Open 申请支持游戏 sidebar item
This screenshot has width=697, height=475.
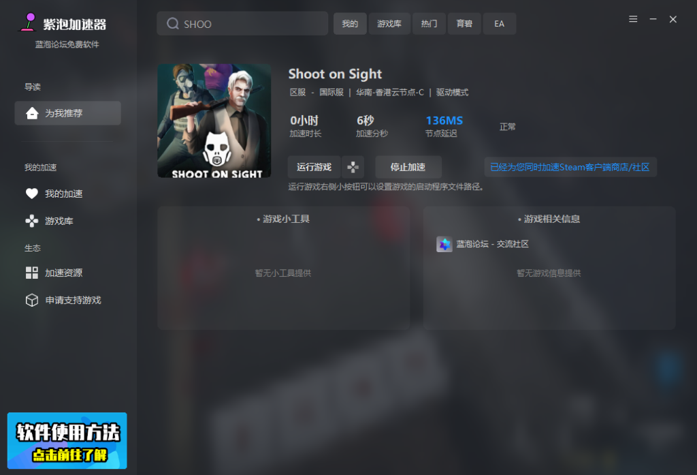74,300
